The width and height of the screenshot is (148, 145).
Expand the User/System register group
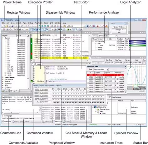coord(3,77)
